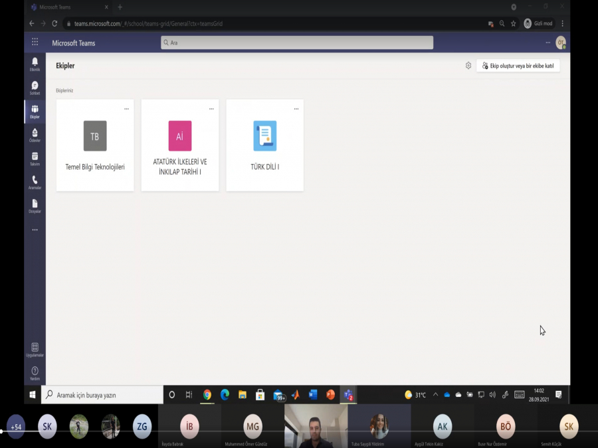
Task: Select Buse Nur Özdemir's BÖ avatar
Action: 506,426
